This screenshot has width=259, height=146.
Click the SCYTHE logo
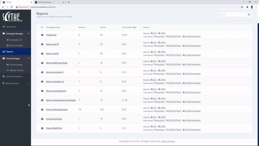point(12,17)
